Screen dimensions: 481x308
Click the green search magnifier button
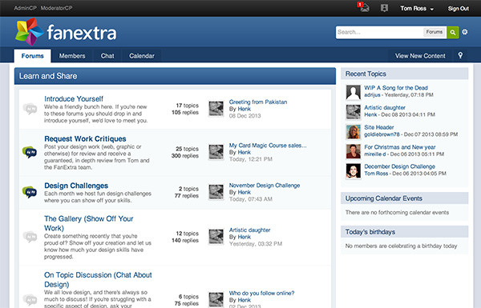pyautogui.click(x=453, y=32)
